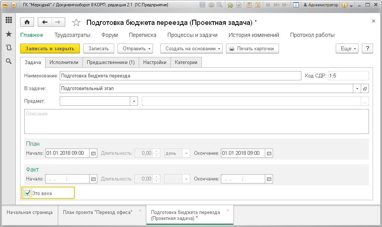
Task: Switch to the Категории tab
Action: [x=186, y=62]
